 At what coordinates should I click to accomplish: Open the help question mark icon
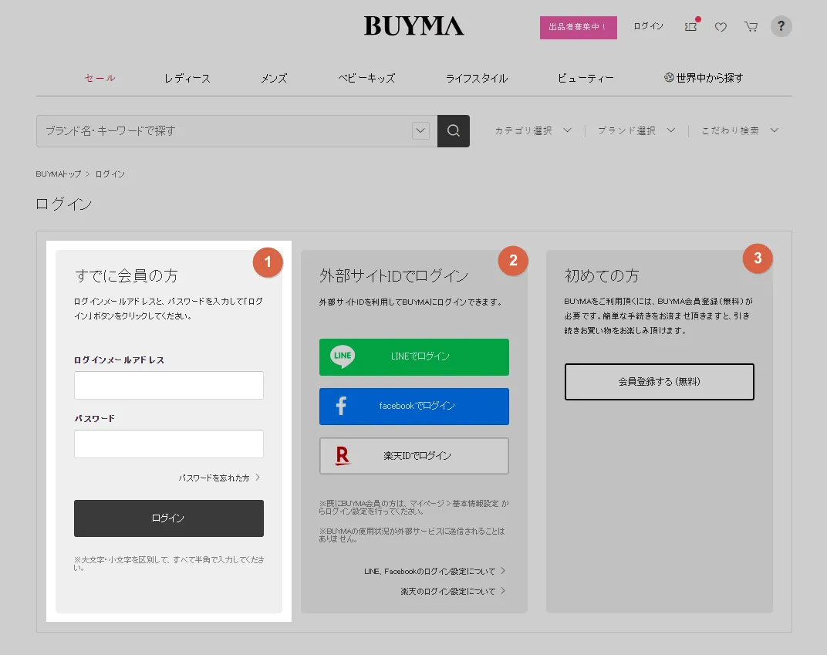781,25
